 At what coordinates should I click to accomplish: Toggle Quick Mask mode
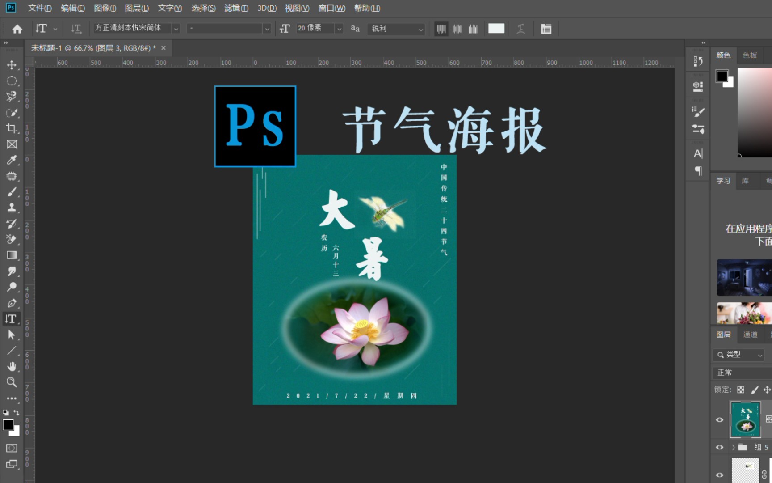click(x=12, y=448)
